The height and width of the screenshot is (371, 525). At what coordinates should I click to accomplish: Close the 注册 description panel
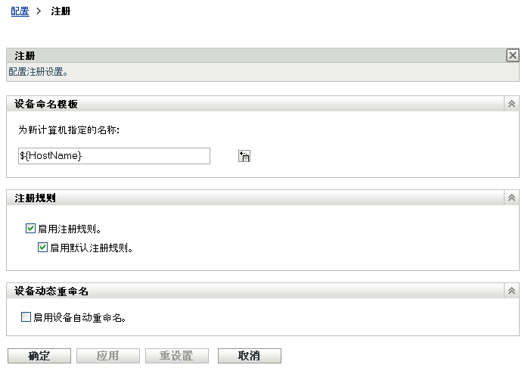512,55
